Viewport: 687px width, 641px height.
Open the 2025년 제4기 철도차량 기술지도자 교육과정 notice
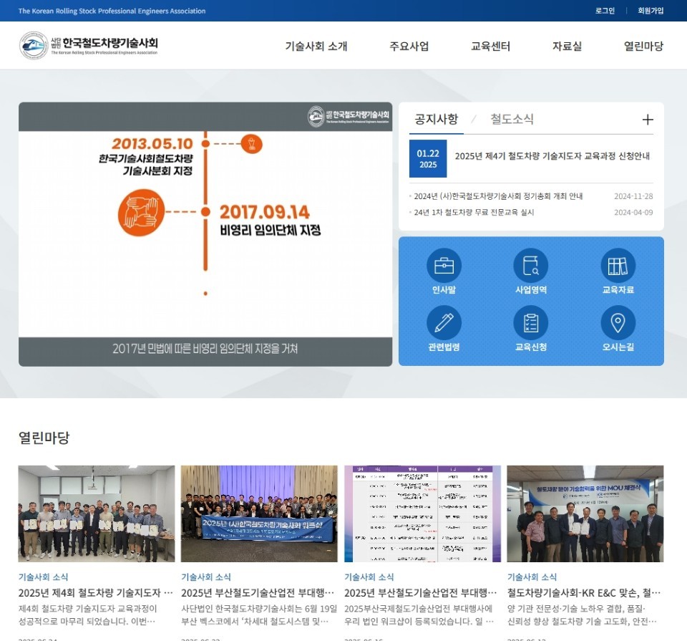click(x=552, y=156)
